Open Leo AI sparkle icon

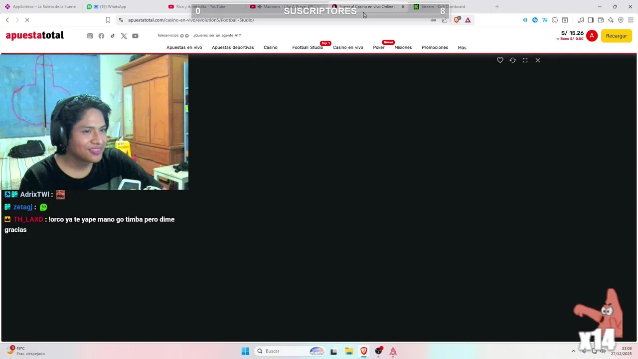[611, 20]
